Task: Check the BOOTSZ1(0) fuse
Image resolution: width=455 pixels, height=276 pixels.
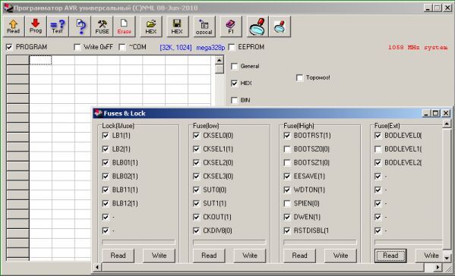Action: pos(287,162)
